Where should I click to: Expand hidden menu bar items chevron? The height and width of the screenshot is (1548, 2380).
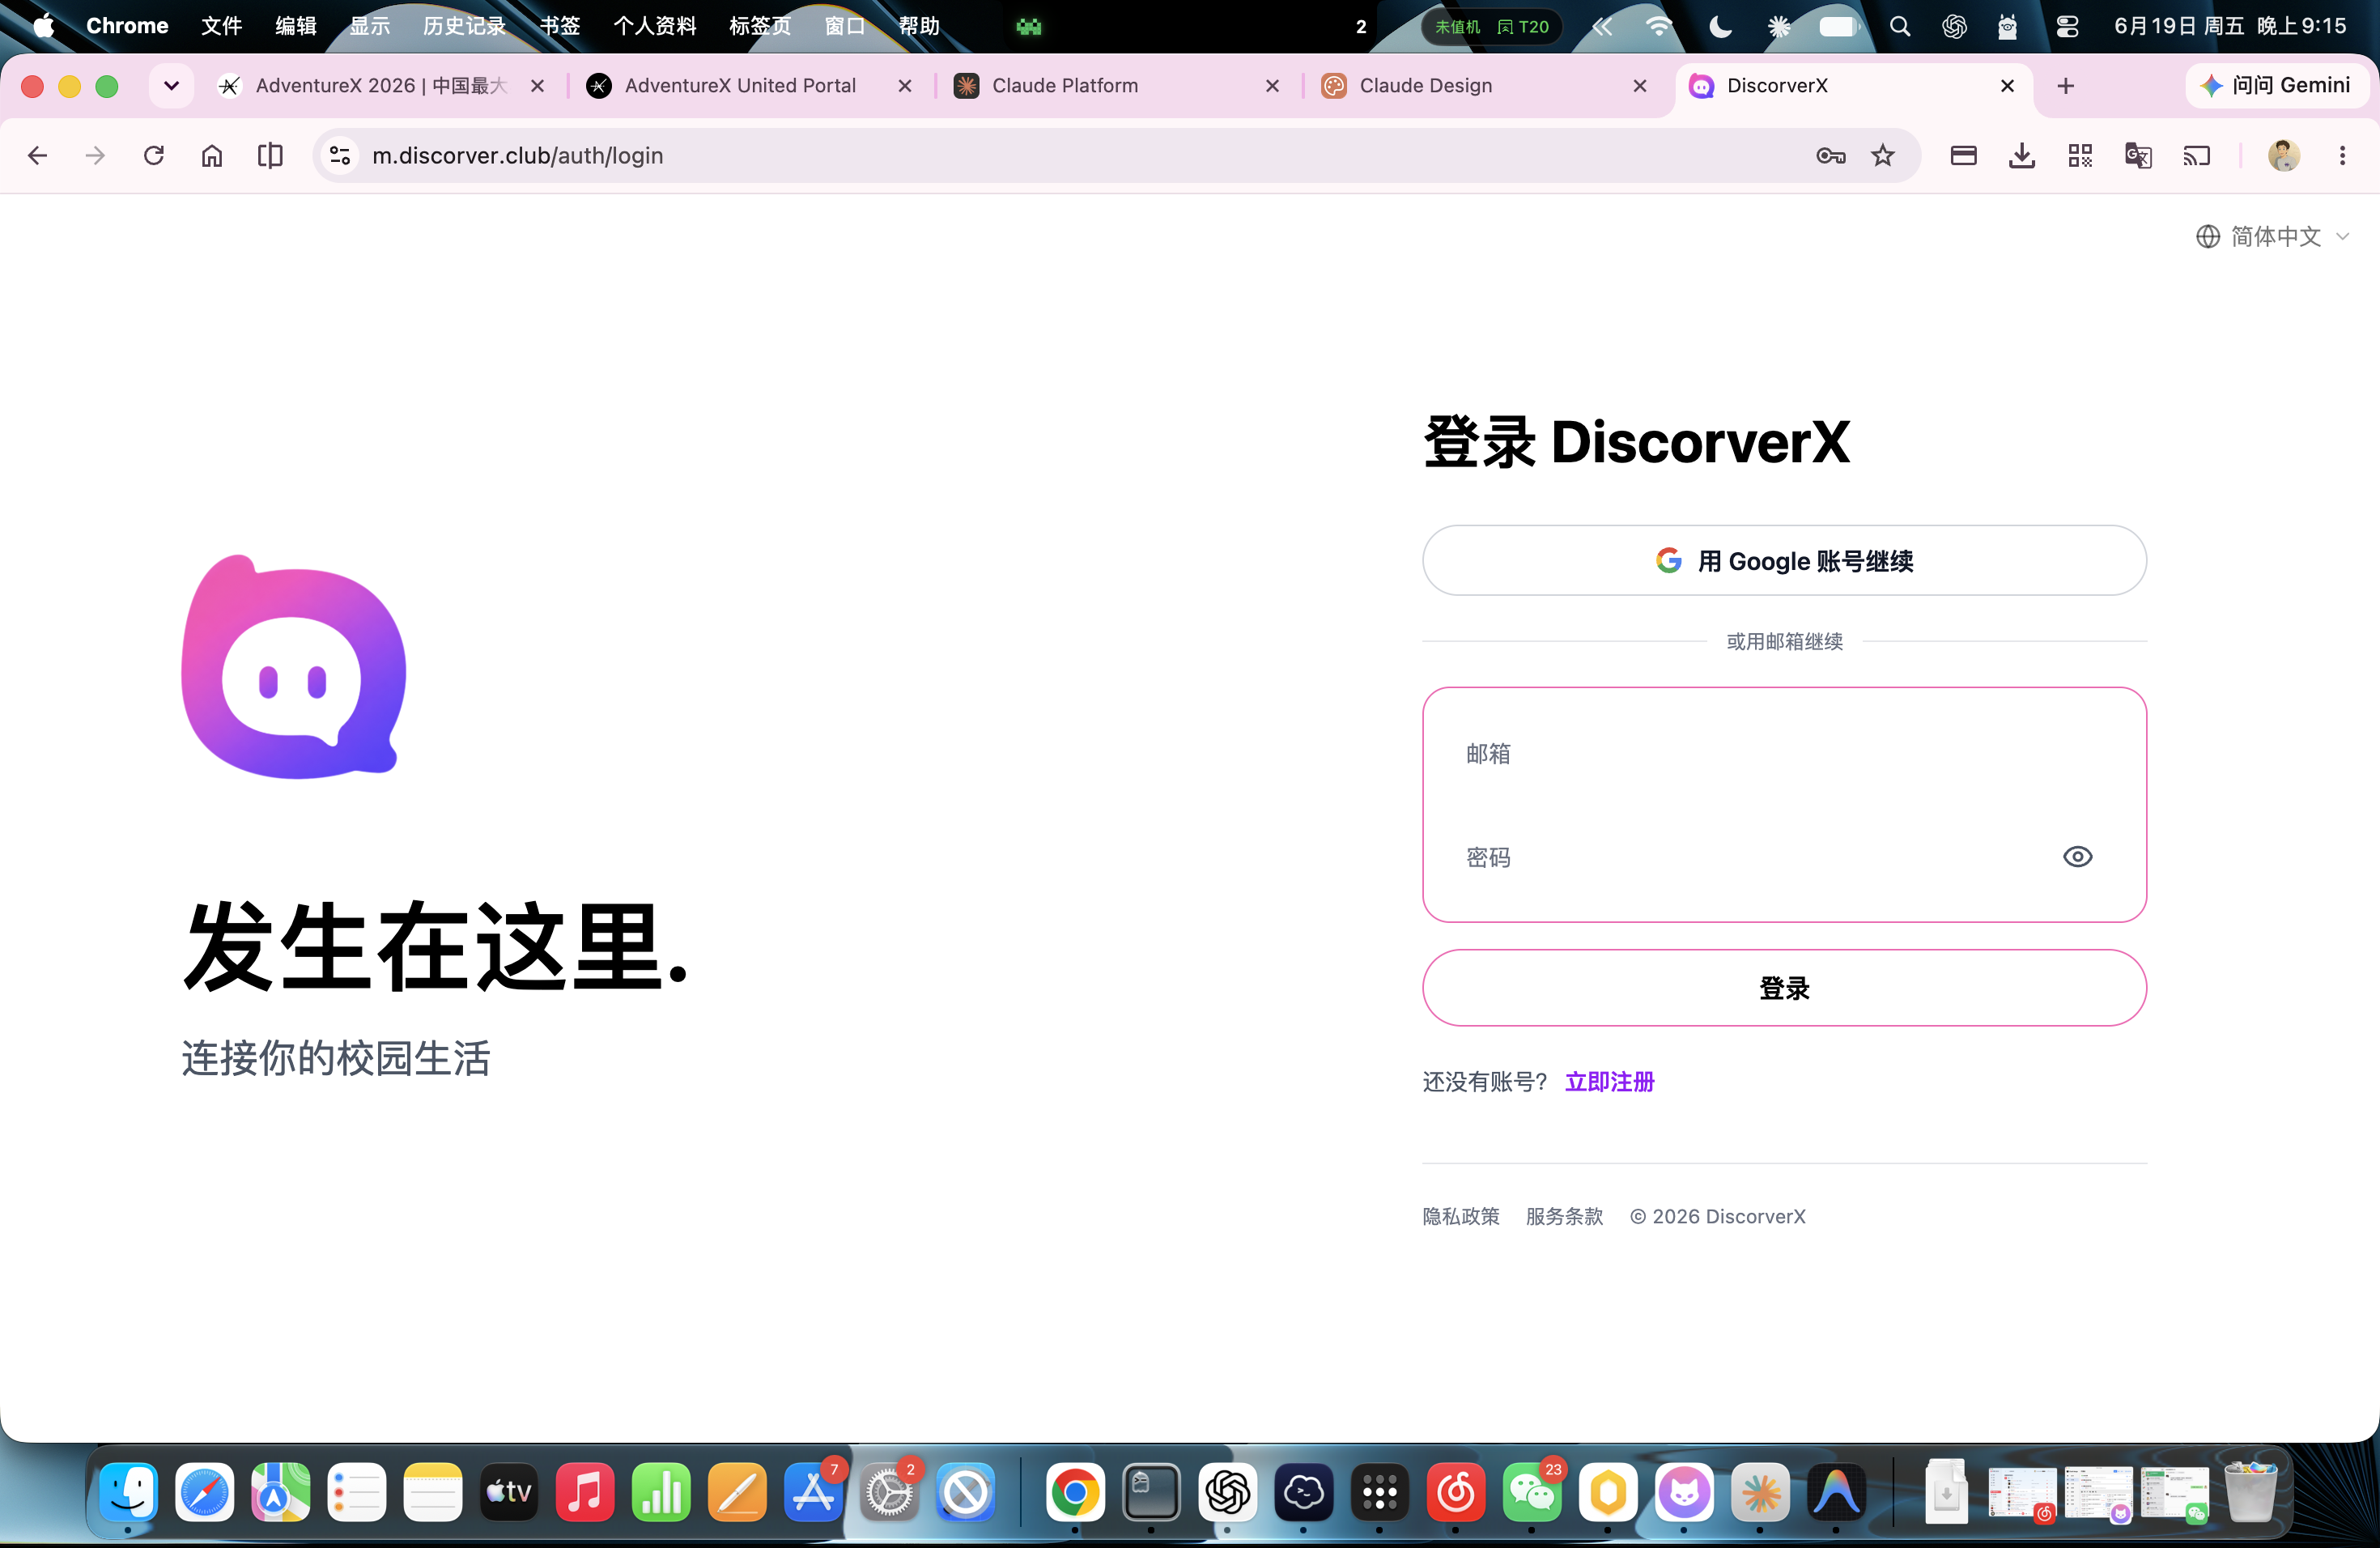tap(1602, 27)
